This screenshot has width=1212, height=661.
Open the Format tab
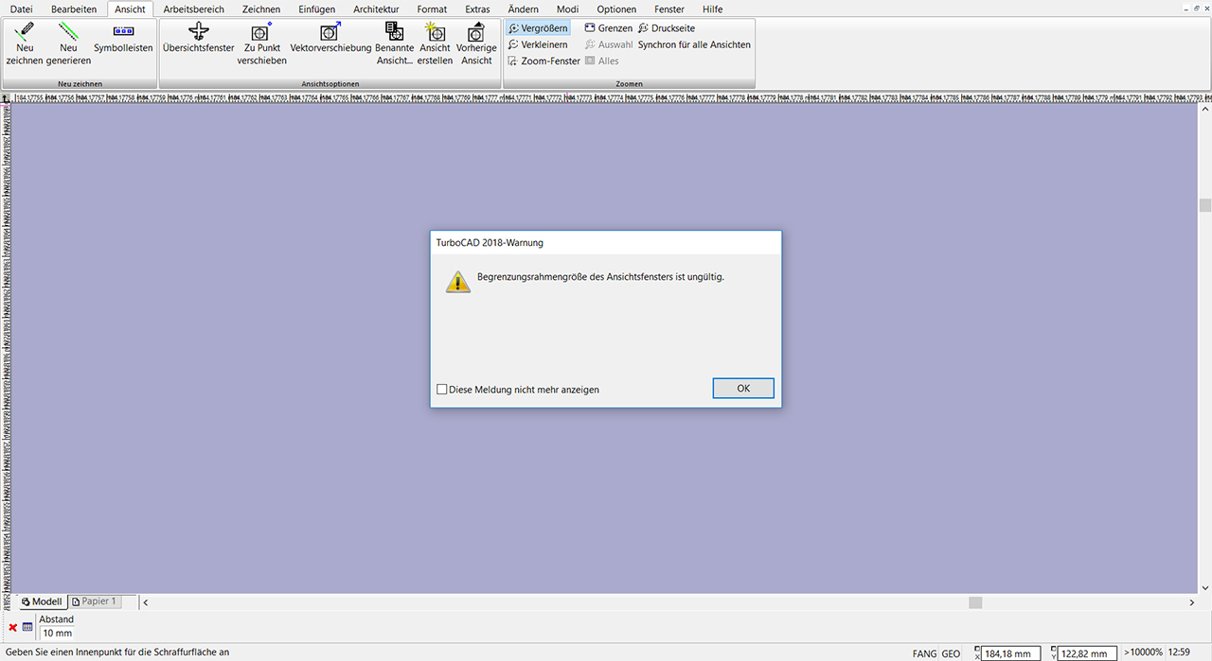432,9
